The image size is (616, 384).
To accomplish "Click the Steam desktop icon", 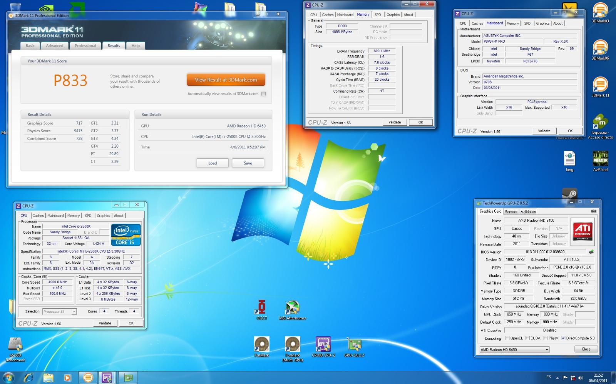I will pos(569,193).
